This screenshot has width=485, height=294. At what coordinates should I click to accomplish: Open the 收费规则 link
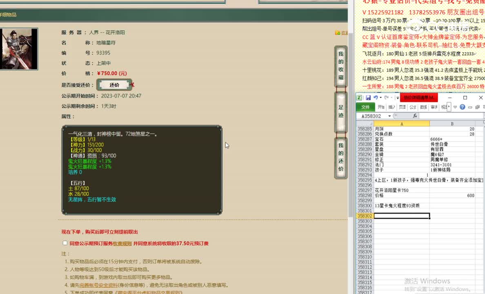click(122, 243)
